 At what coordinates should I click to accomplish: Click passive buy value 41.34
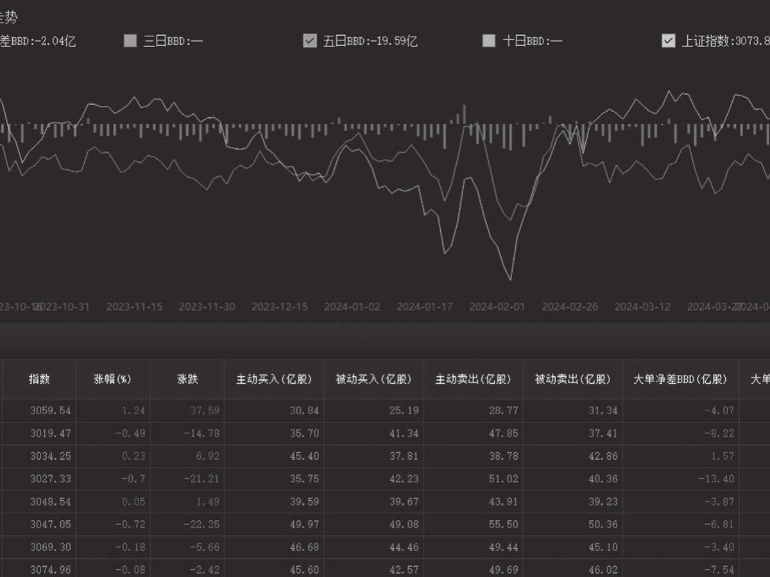(373, 433)
